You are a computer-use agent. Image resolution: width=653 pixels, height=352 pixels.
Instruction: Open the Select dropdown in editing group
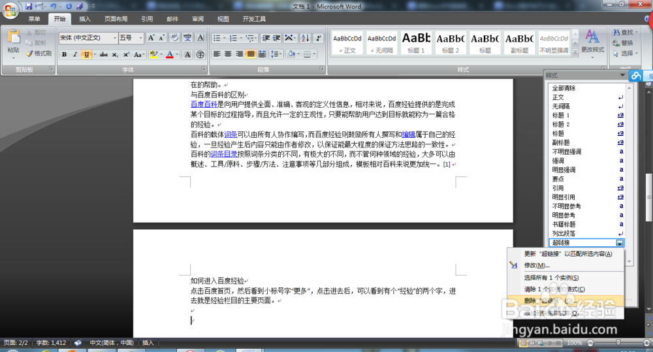625,54
